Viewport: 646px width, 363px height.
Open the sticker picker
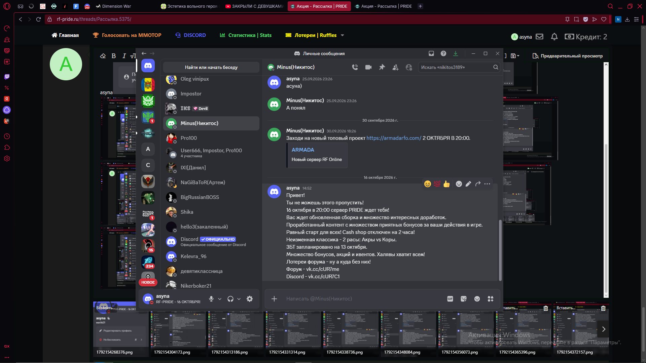(x=464, y=299)
